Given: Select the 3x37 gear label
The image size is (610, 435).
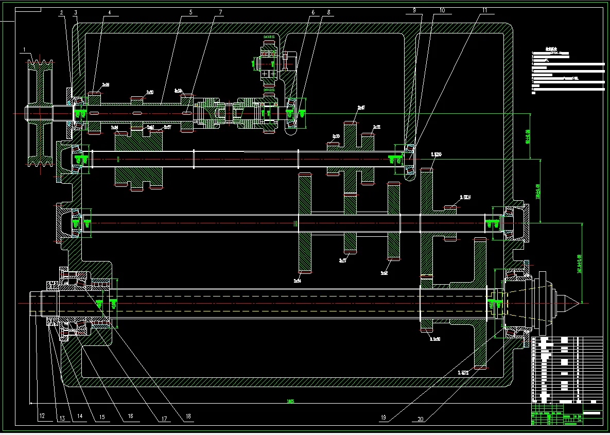Looking at the screenshot, I should coord(343,260).
